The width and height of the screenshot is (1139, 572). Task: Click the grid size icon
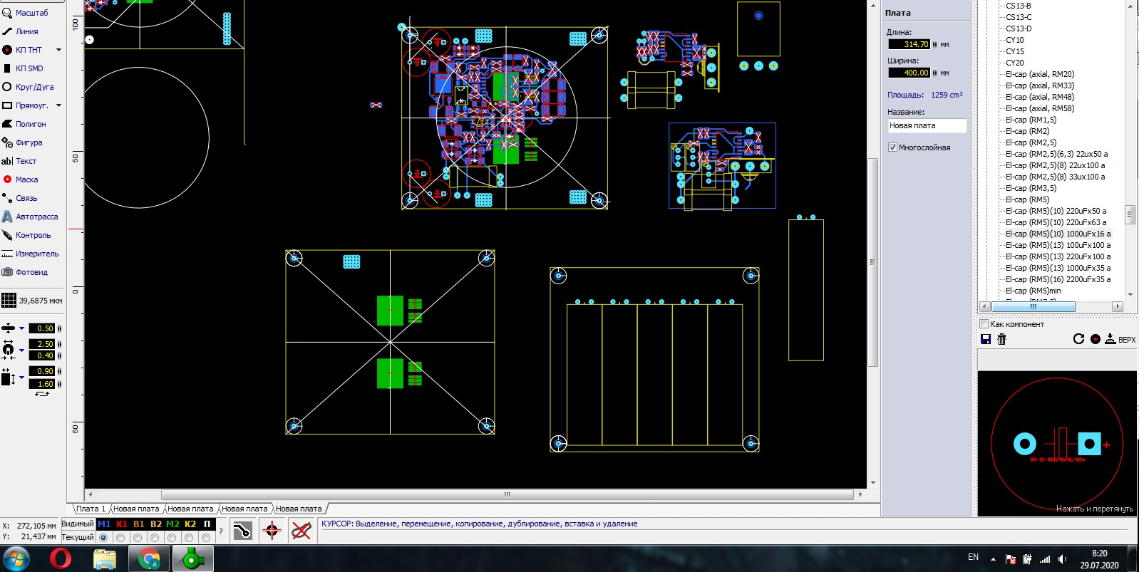click(x=9, y=301)
